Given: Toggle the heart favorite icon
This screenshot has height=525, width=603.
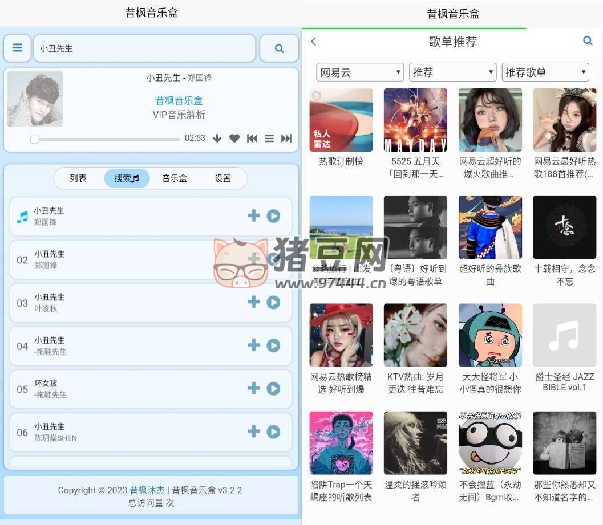Looking at the screenshot, I should [x=234, y=138].
